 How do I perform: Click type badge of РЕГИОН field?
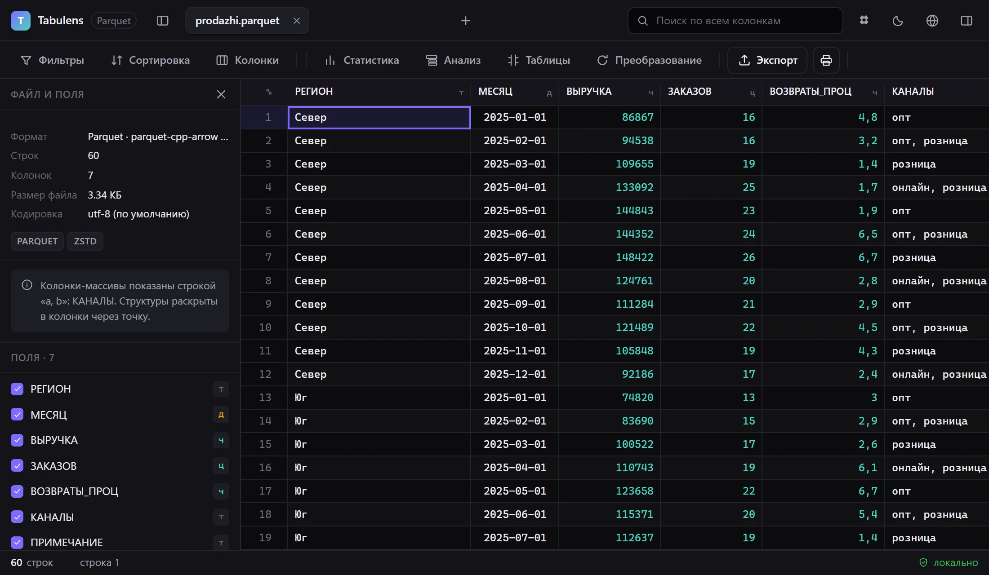(x=221, y=389)
